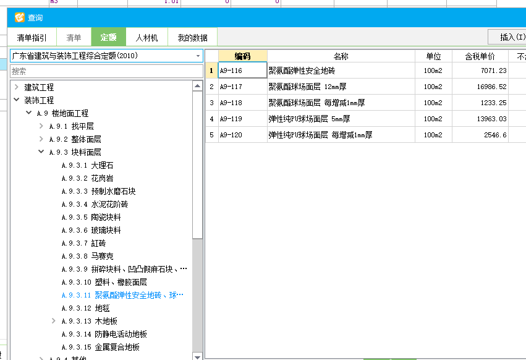The height and width of the screenshot is (360, 526).
Task: Collapse the 装饰工程 tree node
Action: (x=17, y=100)
